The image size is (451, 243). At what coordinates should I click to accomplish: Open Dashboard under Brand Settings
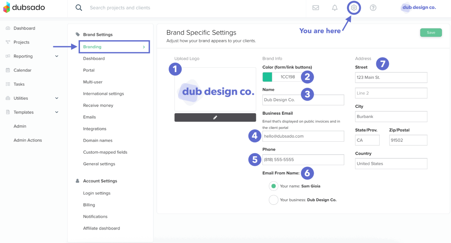point(94,58)
